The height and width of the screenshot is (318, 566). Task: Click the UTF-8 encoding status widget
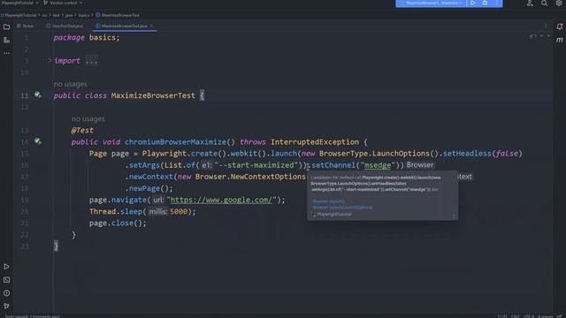(x=528, y=316)
